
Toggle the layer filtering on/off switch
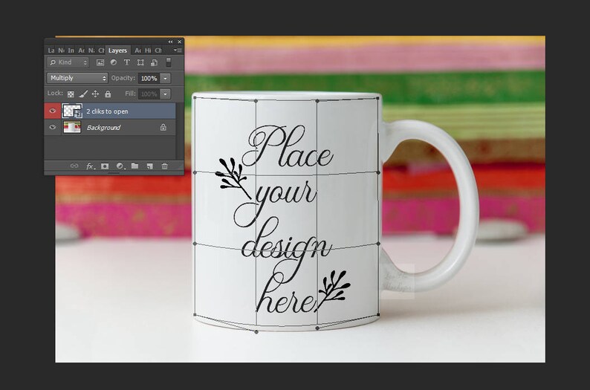pos(169,62)
